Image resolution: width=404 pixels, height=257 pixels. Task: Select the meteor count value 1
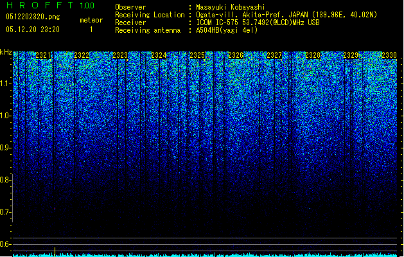[x=91, y=30]
